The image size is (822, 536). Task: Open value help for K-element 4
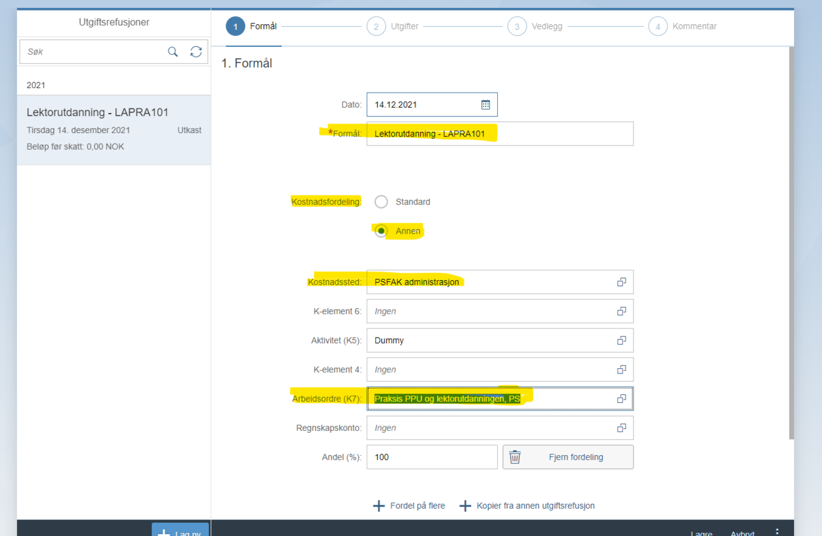[x=621, y=370]
